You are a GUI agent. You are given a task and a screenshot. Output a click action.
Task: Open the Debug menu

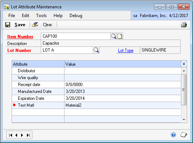[x=76, y=16]
